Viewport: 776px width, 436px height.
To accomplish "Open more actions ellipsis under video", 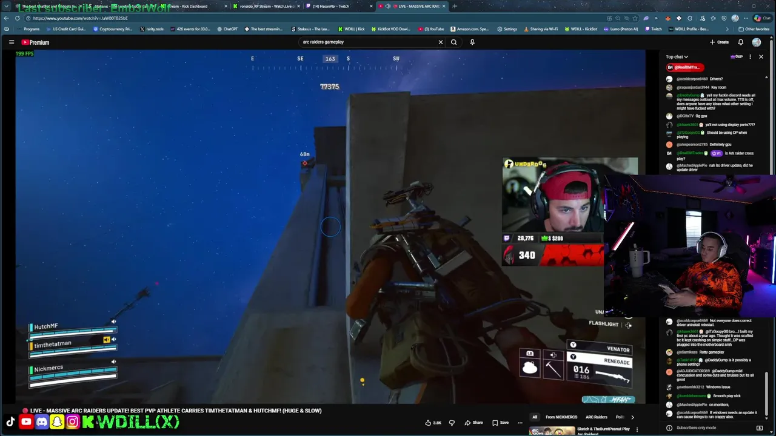I will (x=520, y=423).
